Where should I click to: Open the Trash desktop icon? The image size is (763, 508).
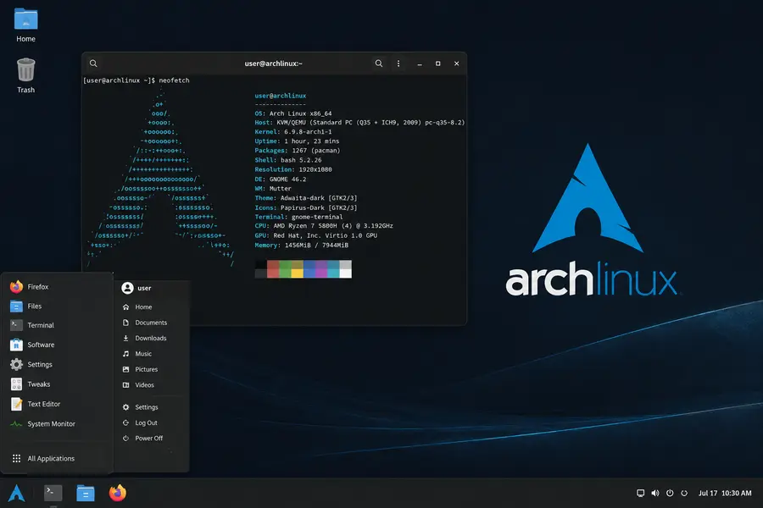coord(25,75)
